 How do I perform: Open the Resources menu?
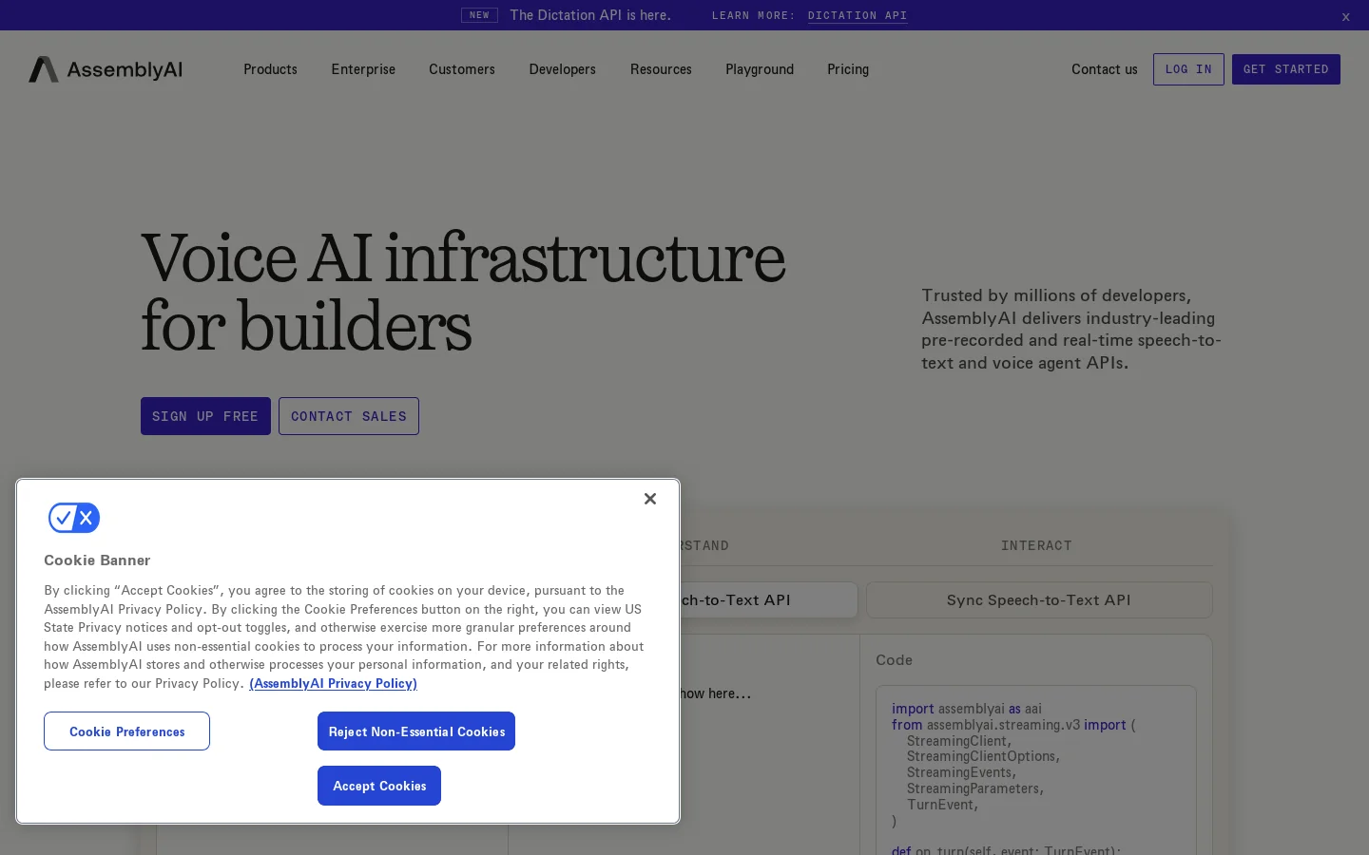click(661, 69)
